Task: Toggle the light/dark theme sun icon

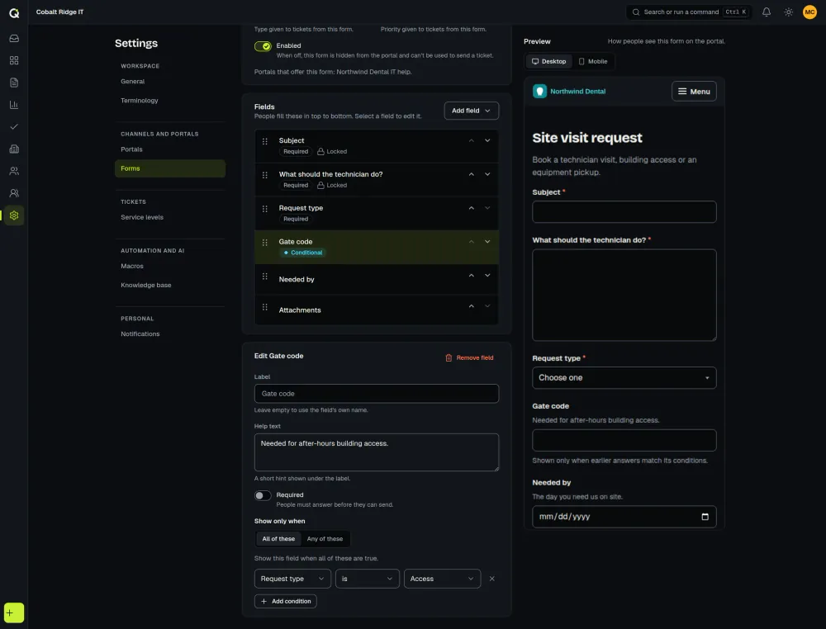Action: click(788, 12)
